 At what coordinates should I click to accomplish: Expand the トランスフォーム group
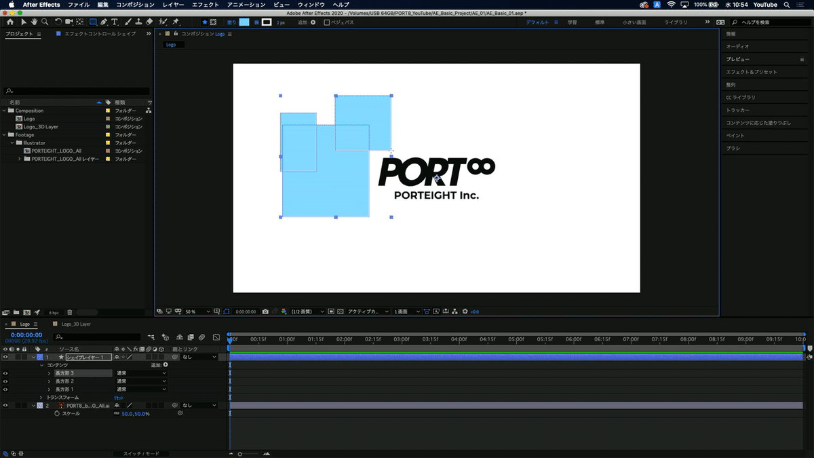(x=41, y=398)
